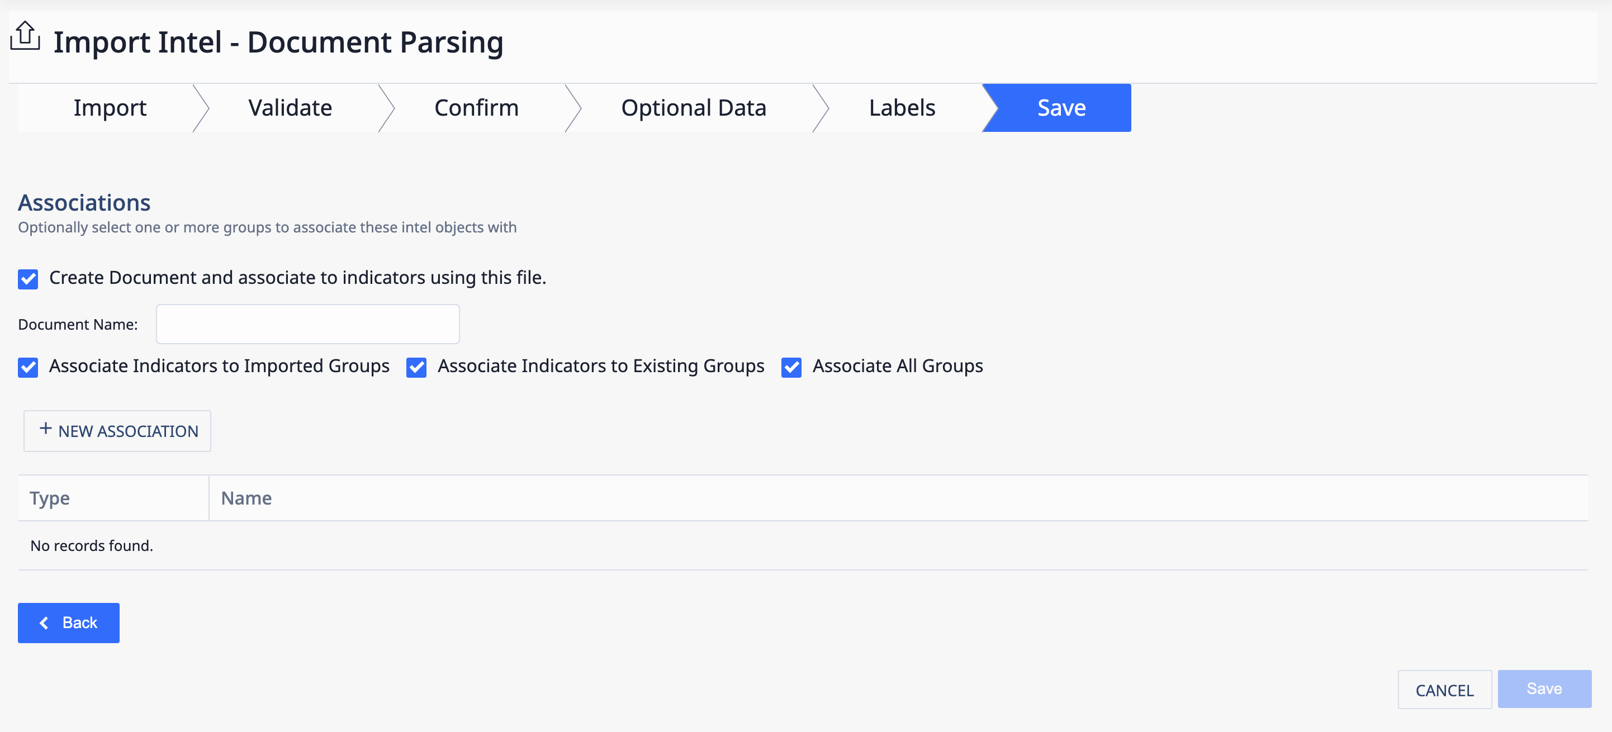Focus the Document Name input field
Image resolution: width=1612 pixels, height=732 pixels.
point(308,324)
